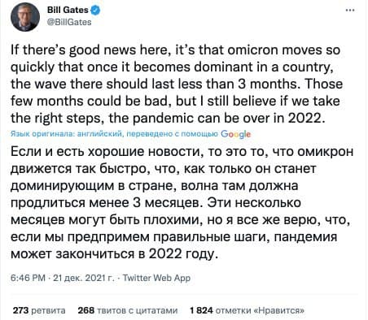Visit the @BillGates handle link
This screenshot has height=320, width=368.
coord(69,22)
